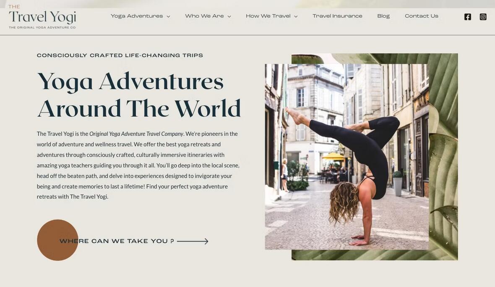Open the Contact Us page
This screenshot has height=287, width=495.
click(x=422, y=16)
